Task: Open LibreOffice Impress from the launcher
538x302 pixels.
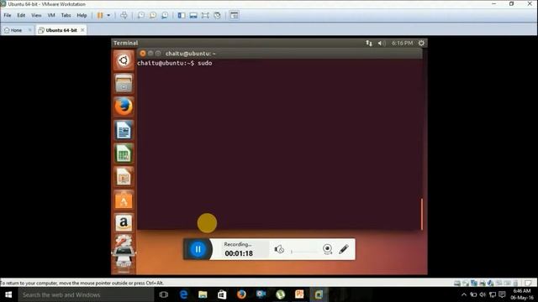Action: point(124,176)
